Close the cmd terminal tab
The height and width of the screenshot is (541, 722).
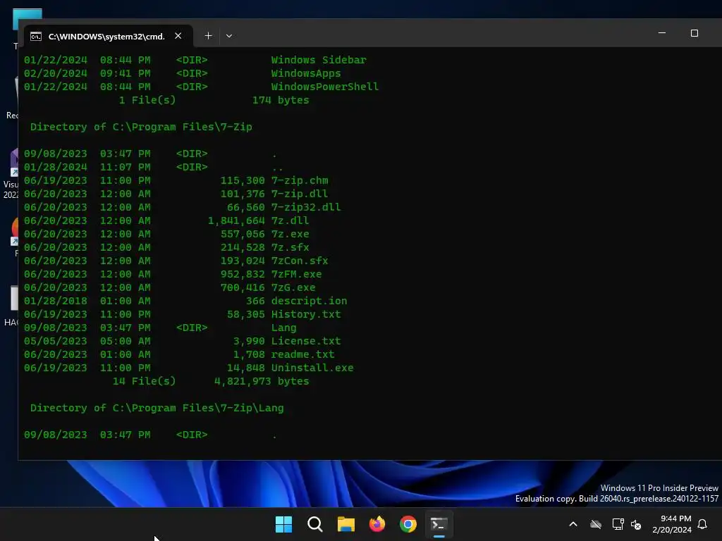coord(178,36)
